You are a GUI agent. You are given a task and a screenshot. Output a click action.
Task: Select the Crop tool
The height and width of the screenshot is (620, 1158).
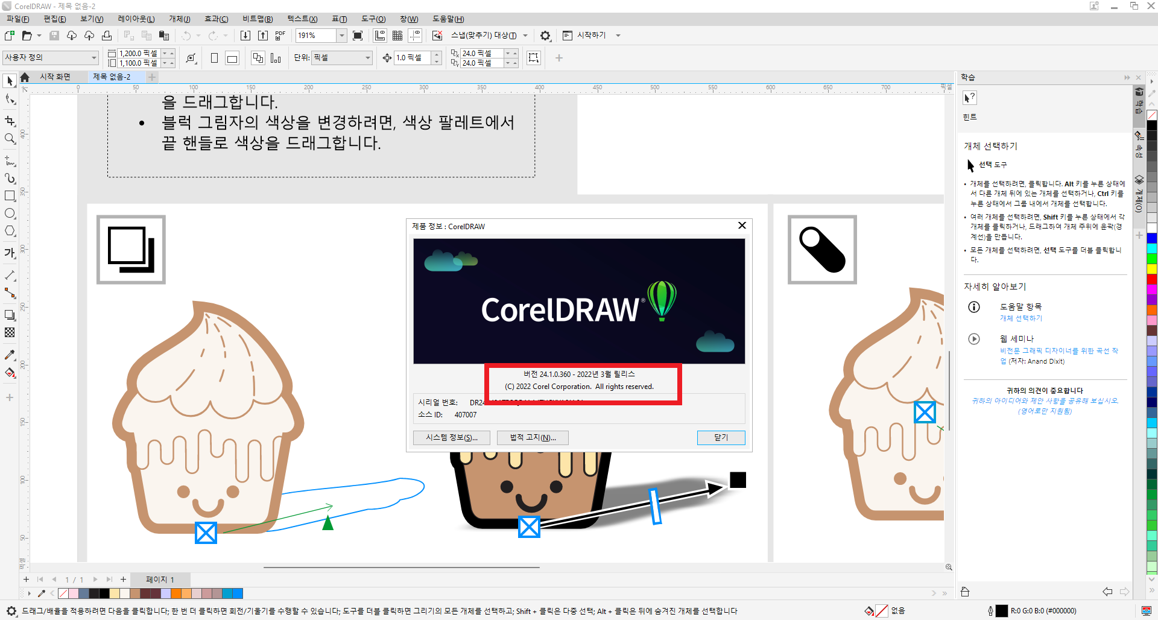[10, 121]
